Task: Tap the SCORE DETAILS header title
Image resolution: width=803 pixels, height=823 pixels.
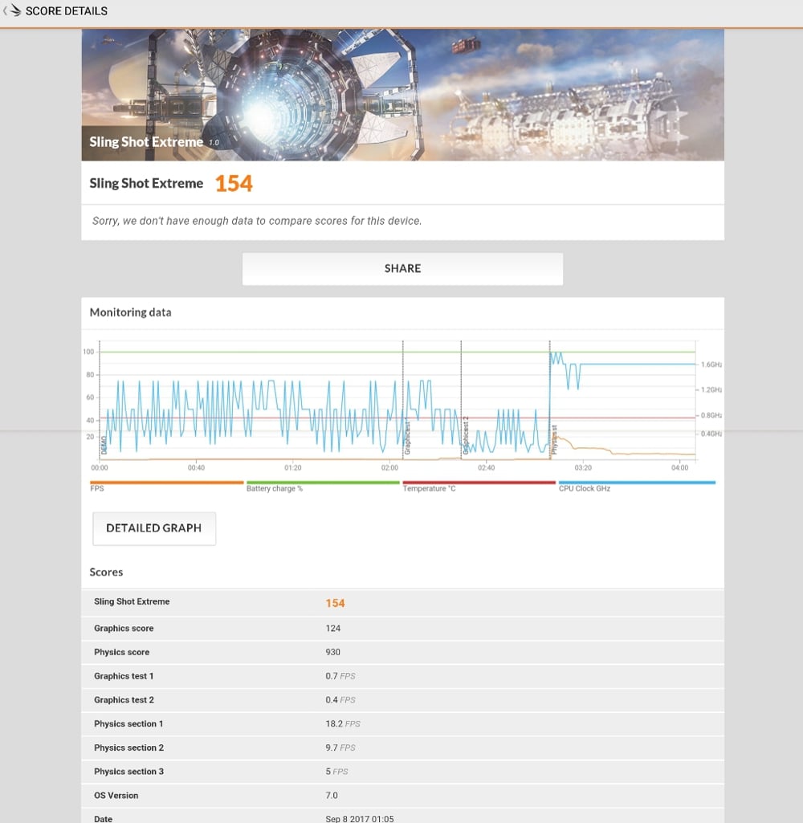Action: (67, 11)
